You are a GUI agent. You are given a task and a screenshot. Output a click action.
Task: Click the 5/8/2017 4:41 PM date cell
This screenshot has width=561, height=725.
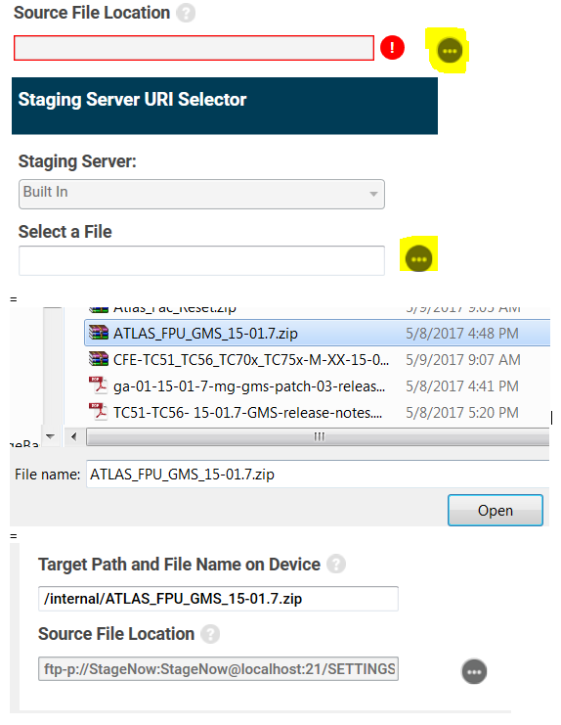point(462,386)
